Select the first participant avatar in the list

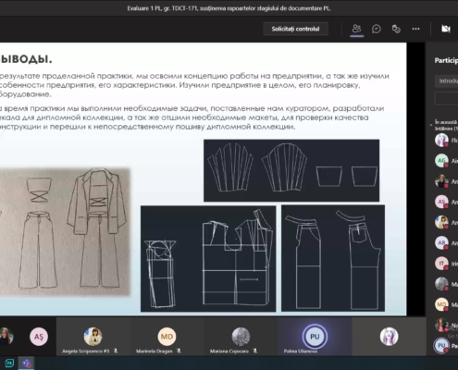(x=441, y=141)
